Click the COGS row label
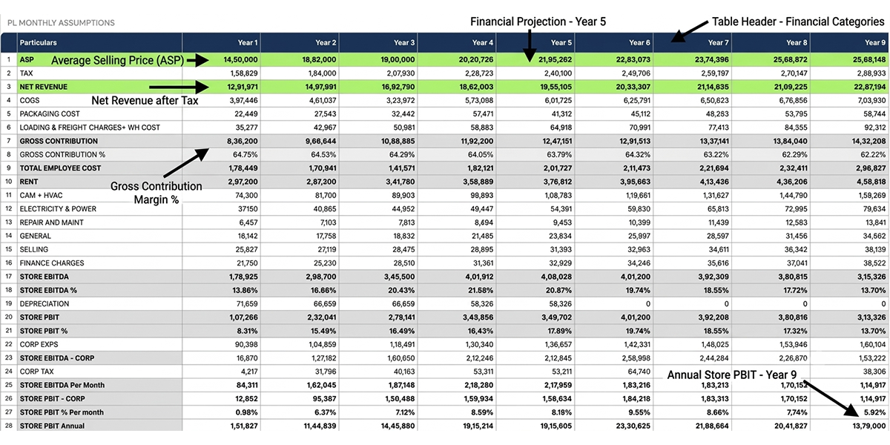This screenshot has width=890, height=445. pos(30,100)
